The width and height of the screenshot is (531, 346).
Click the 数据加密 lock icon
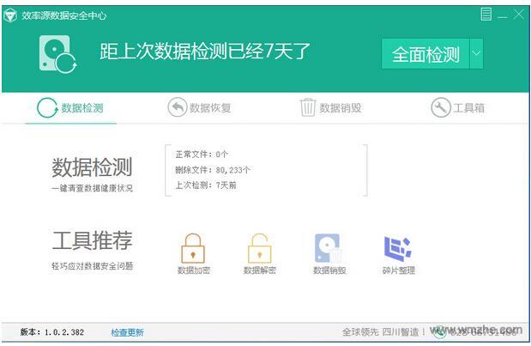[x=193, y=248]
